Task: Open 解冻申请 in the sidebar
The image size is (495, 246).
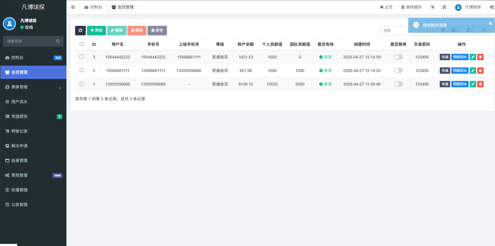Action: (33, 146)
